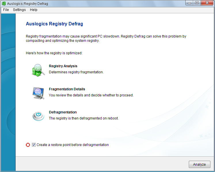Click the "Defragmentation" heading text
215x172 pixels.
tap(63, 112)
